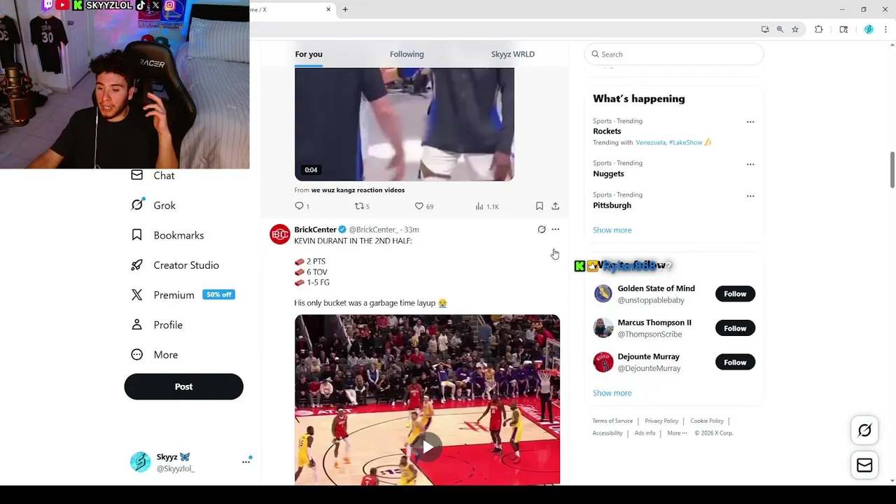Open the Terms of Service link
This screenshot has height=504, width=896.
point(612,421)
